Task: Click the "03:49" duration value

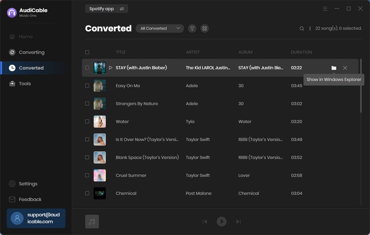Action: pyautogui.click(x=296, y=140)
